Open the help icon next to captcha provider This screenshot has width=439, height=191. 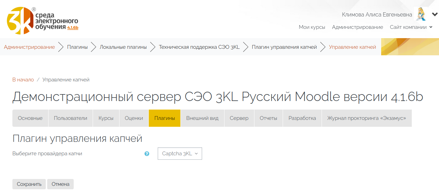(147, 154)
